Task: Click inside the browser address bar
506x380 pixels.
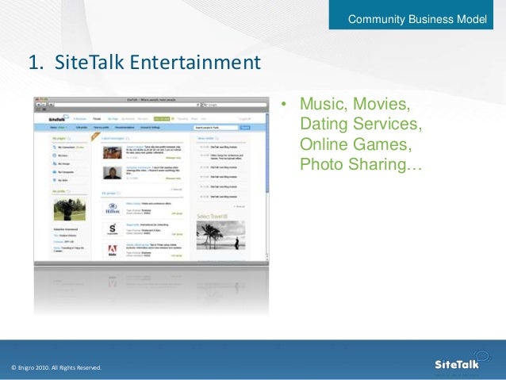Action: tap(127, 105)
